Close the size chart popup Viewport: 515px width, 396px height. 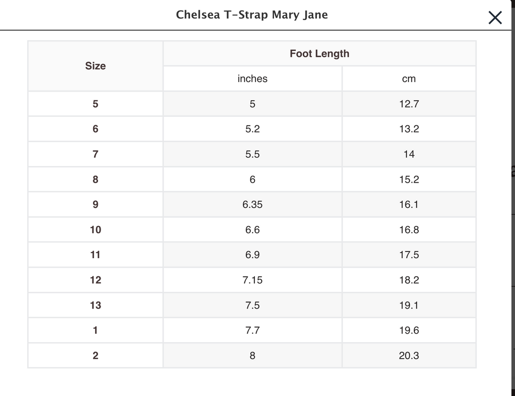[495, 18]
